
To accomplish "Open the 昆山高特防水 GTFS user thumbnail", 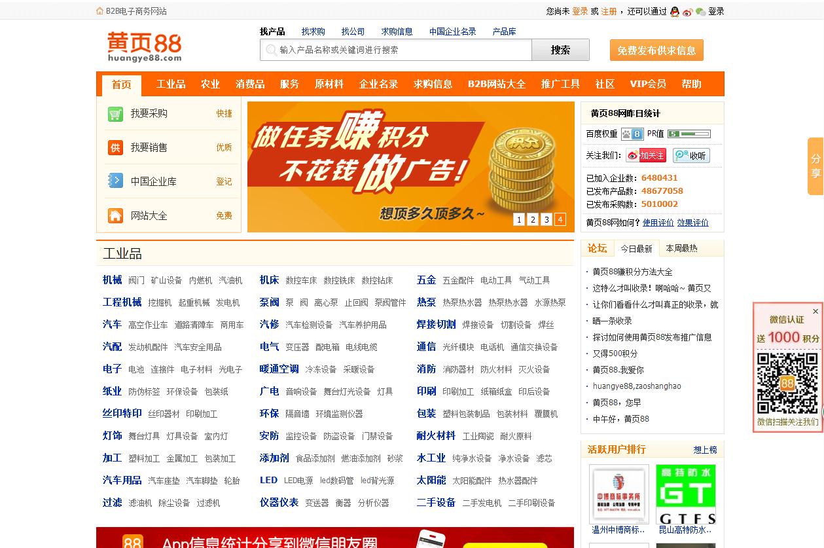I will point(686,494).
